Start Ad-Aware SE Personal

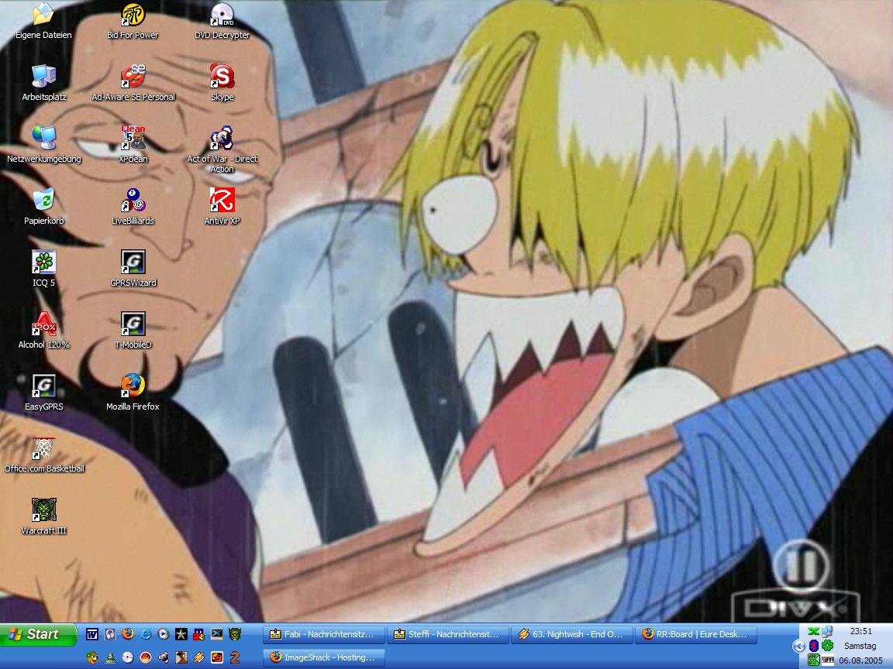(x=133, y=83)
